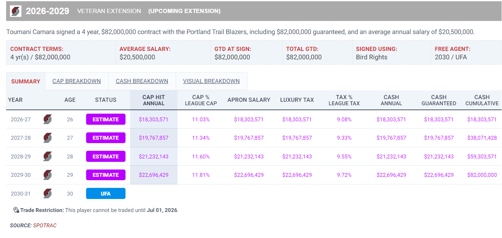The width and height of the screenshot is (502, 238).
Task: Click the 2028-29 cap hit value $21,232,143
Action: (x=153, y=156)
